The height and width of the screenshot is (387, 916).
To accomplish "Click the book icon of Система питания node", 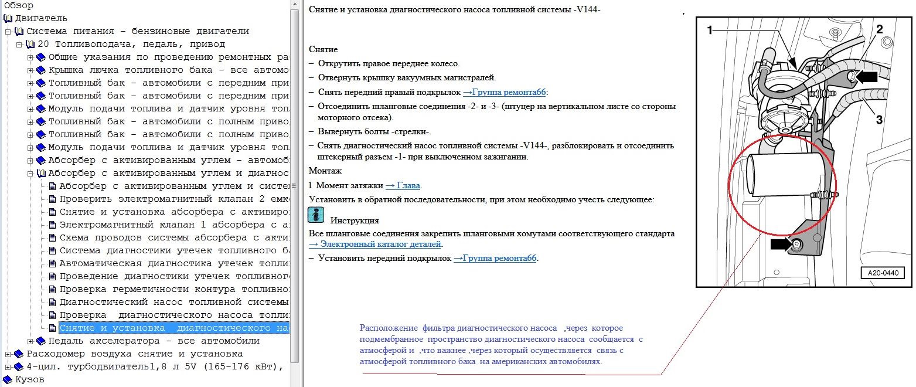I will click(19, 32).
